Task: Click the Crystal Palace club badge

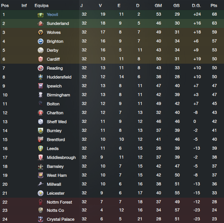Action: [41, 220]
